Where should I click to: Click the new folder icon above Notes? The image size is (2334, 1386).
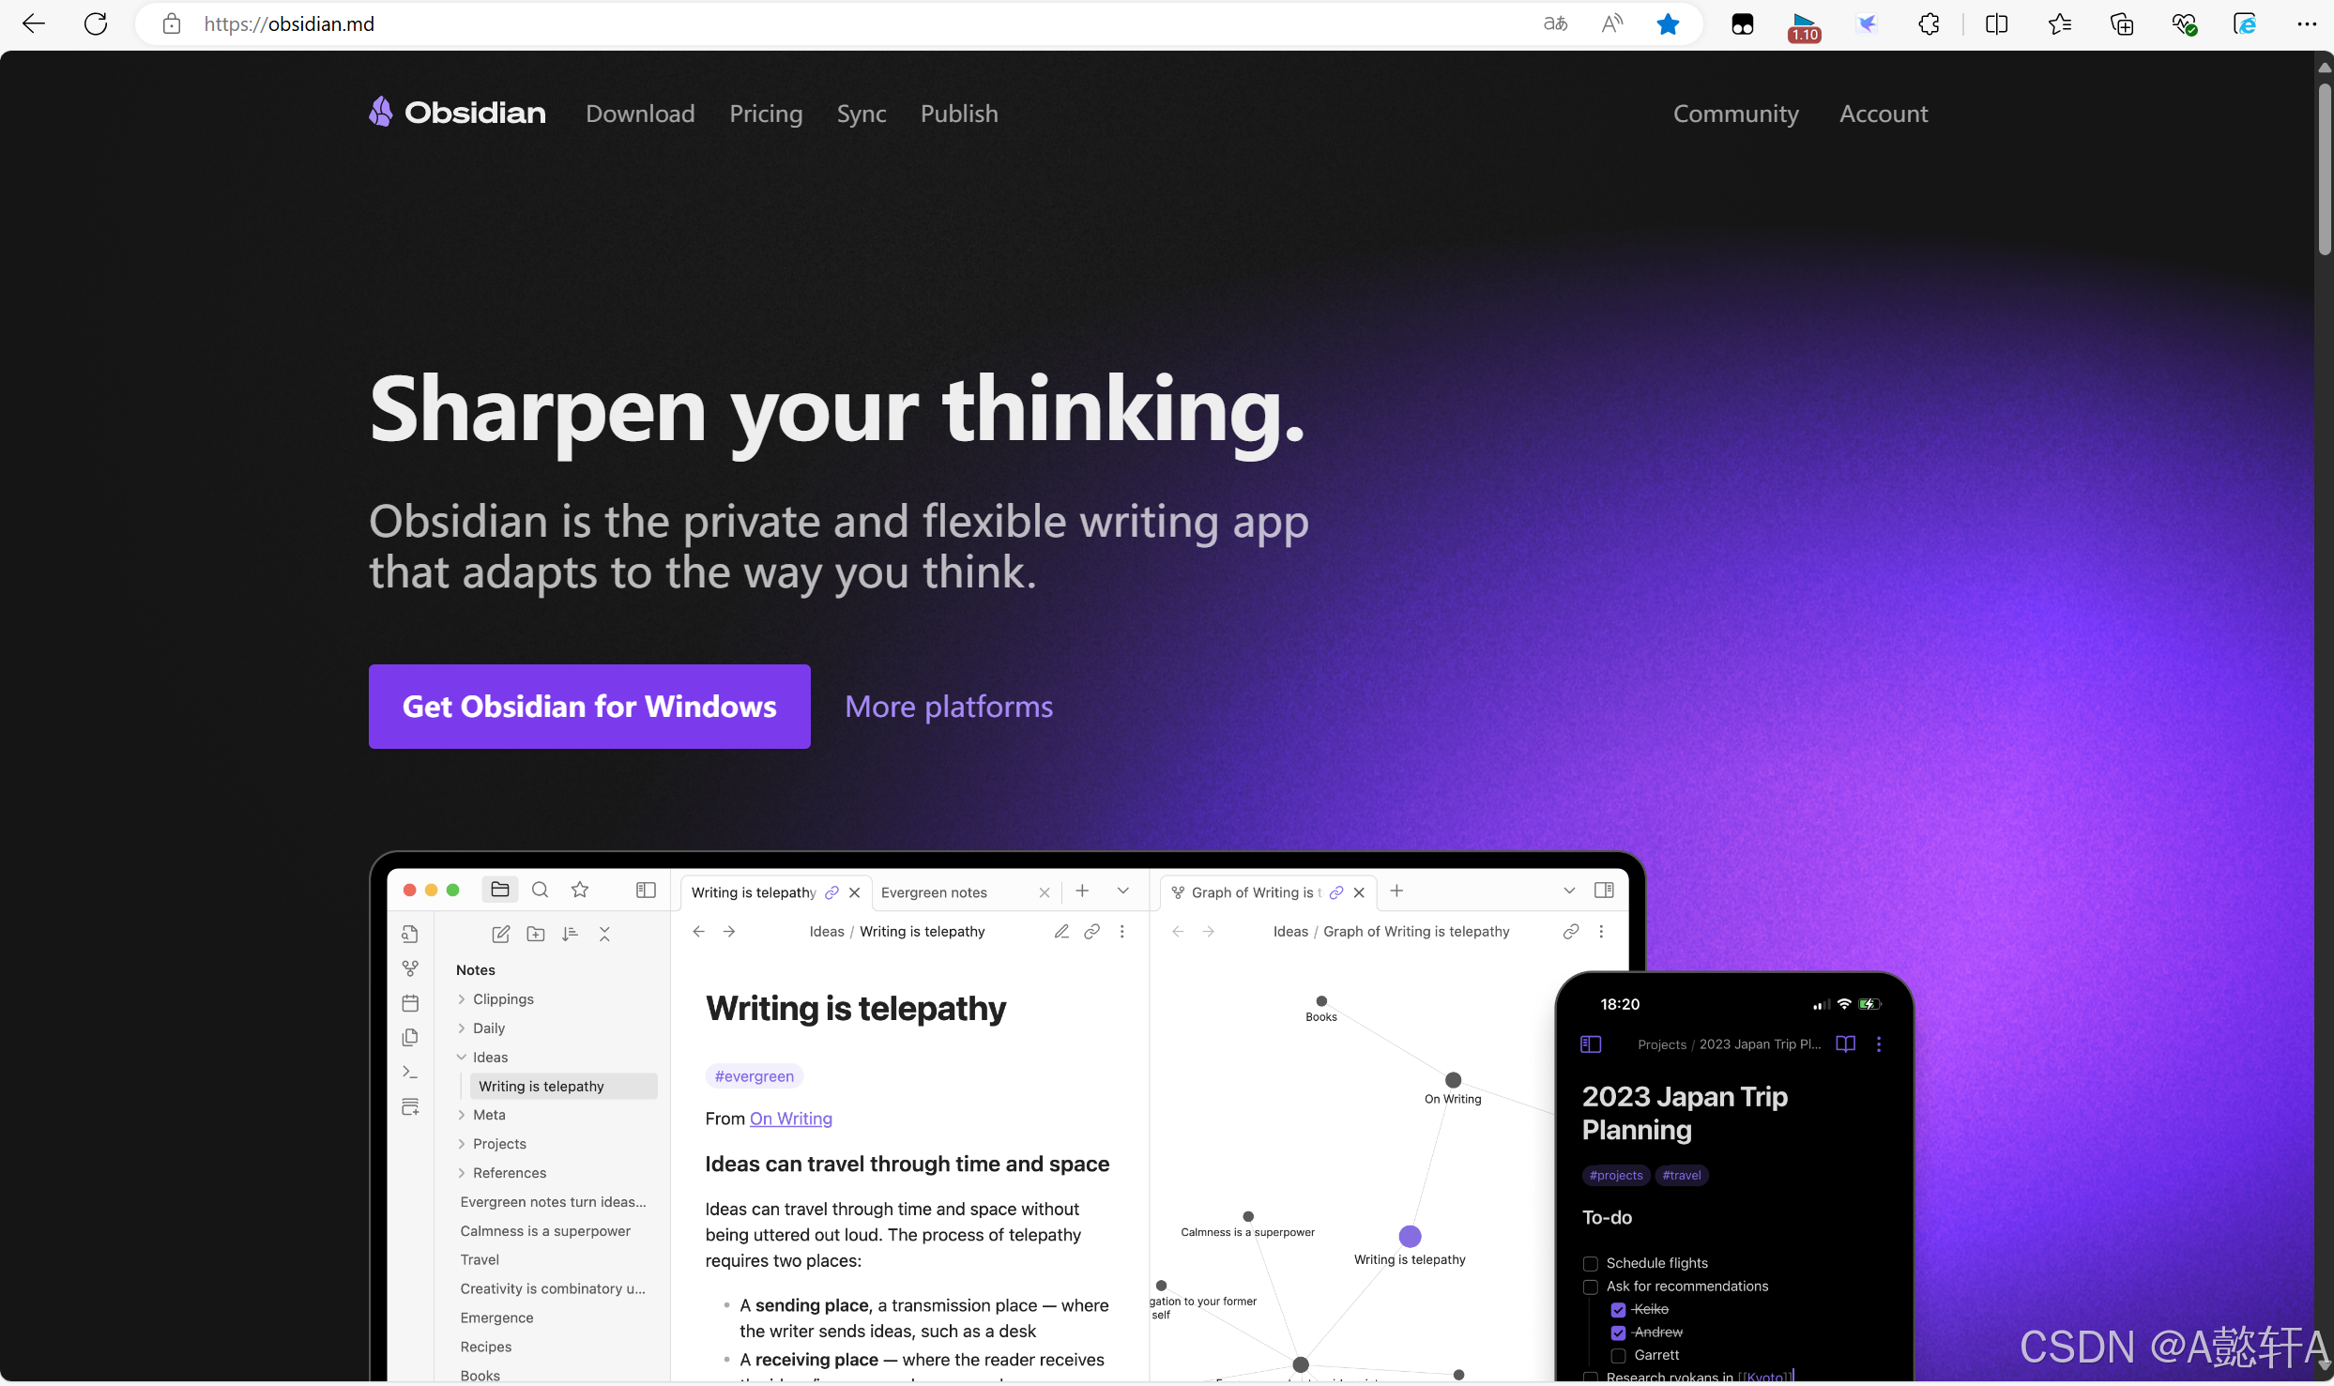[x=536, y=934]
